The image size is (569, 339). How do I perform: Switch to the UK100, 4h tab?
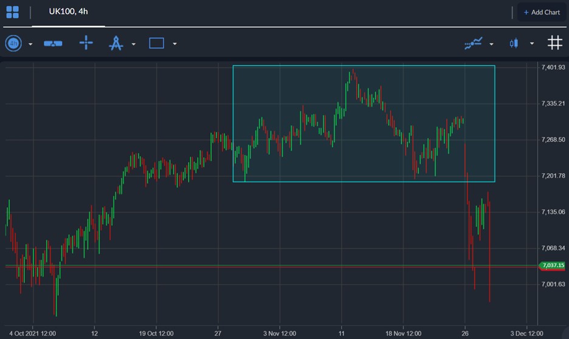[68, 12]
